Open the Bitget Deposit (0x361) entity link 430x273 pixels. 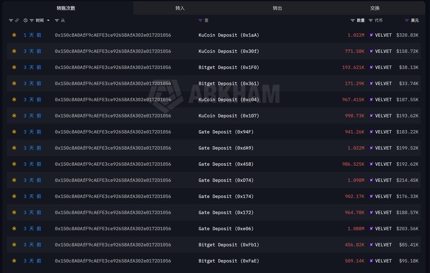pos(229,83)
